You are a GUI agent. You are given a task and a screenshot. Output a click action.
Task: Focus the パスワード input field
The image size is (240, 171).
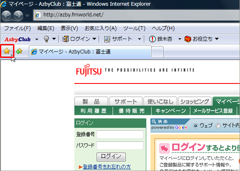120,145
